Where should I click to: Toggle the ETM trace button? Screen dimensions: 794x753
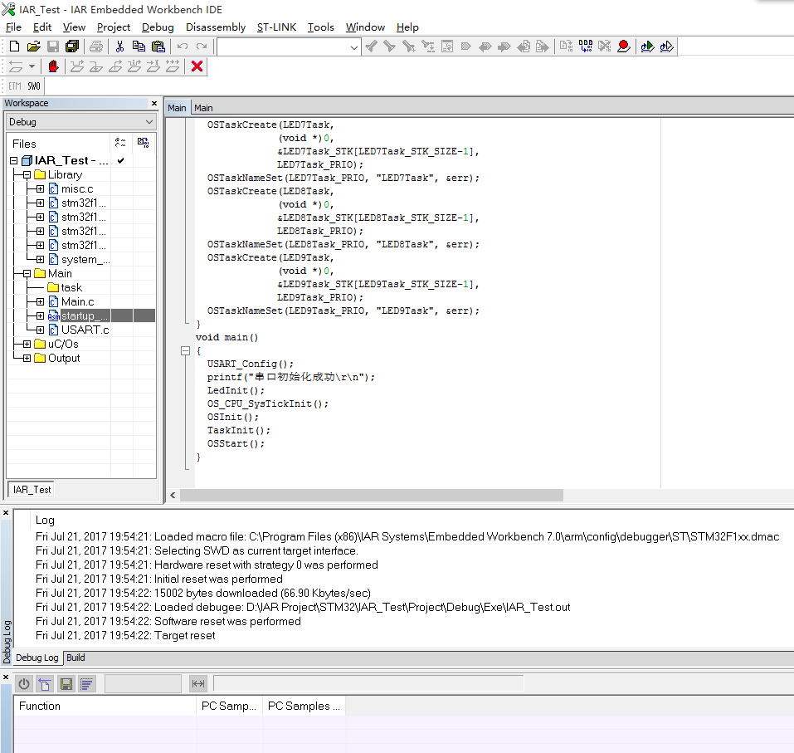[15, 86]
